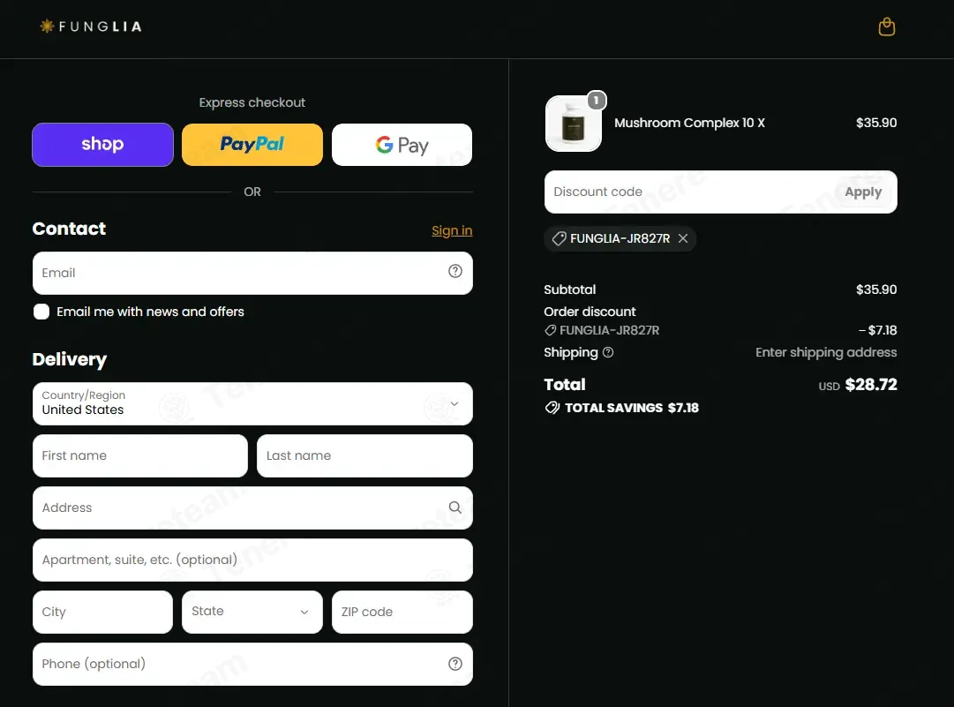Click the Apply discount button
954x707 pixels.
click(x=863, y=192)
